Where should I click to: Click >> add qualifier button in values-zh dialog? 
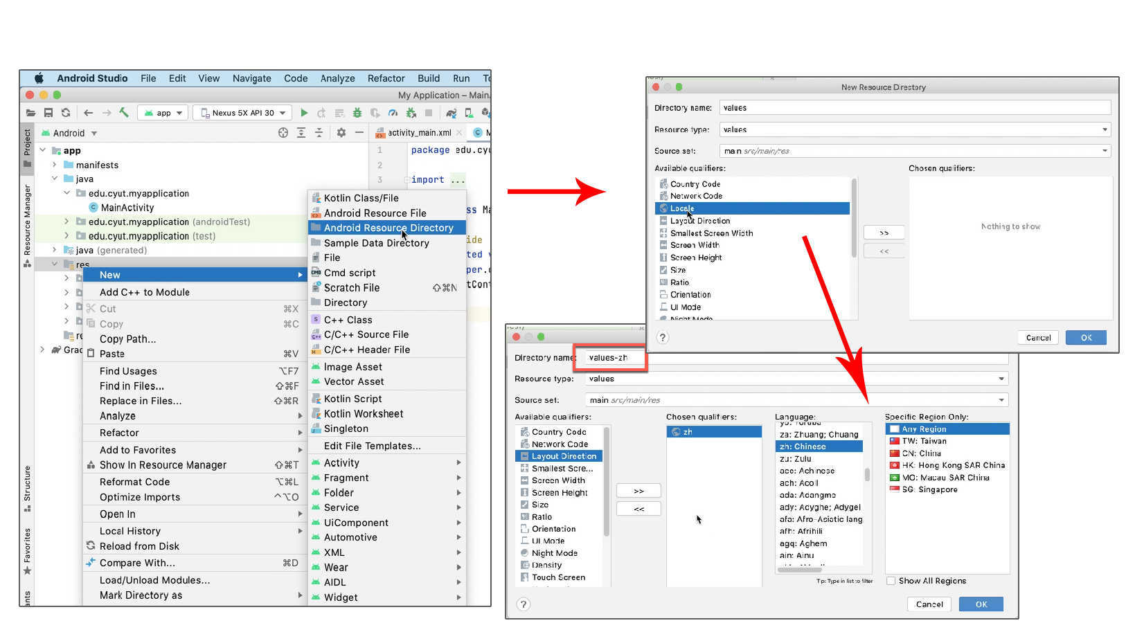tap(638, 491)
